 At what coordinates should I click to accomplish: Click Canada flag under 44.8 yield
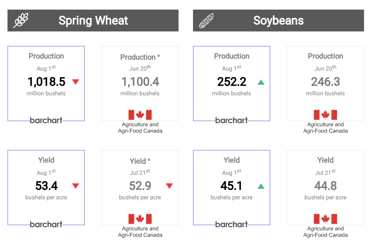325,219
